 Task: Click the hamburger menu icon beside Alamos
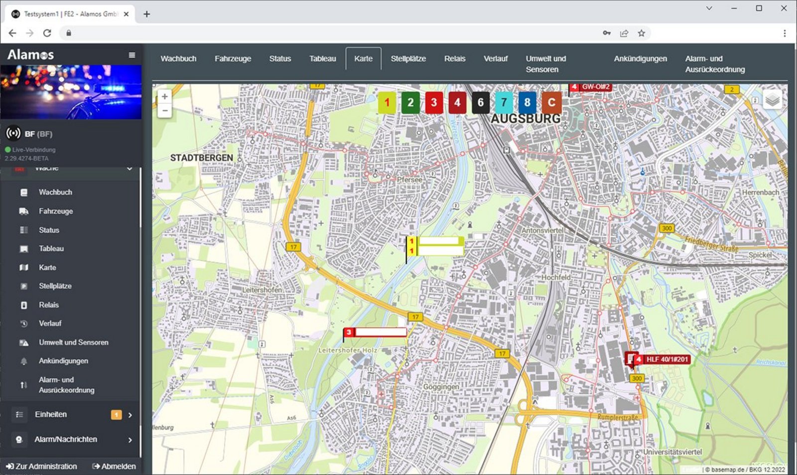132,55
